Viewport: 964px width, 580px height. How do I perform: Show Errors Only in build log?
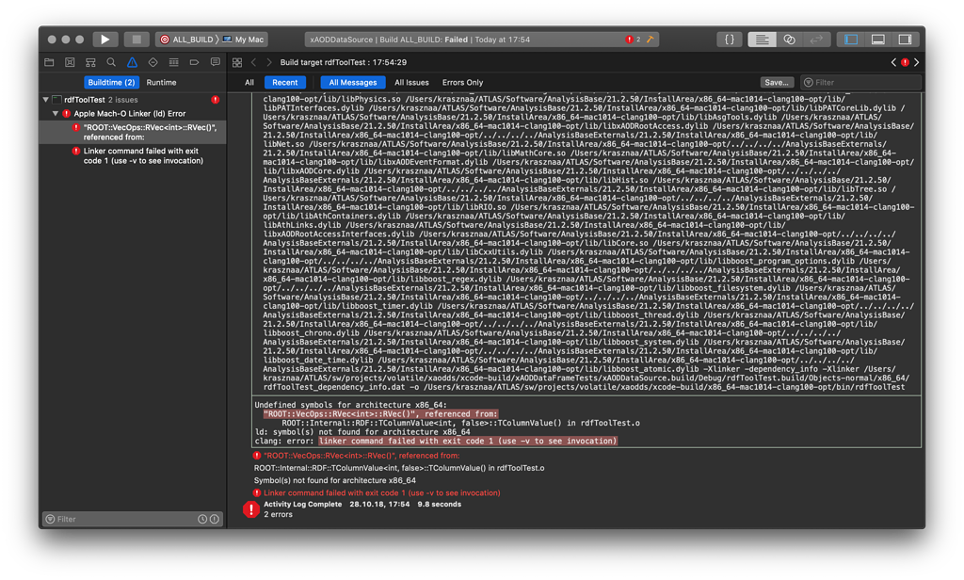pos(462,83)
